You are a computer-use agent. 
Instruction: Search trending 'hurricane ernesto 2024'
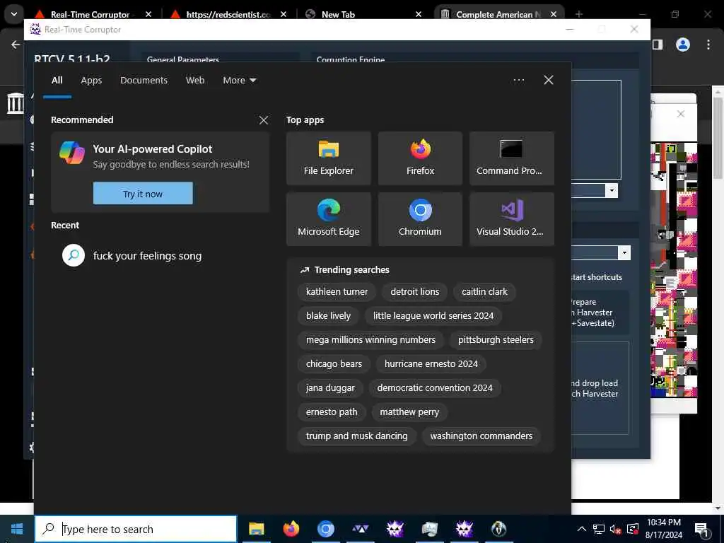(431, 364)
